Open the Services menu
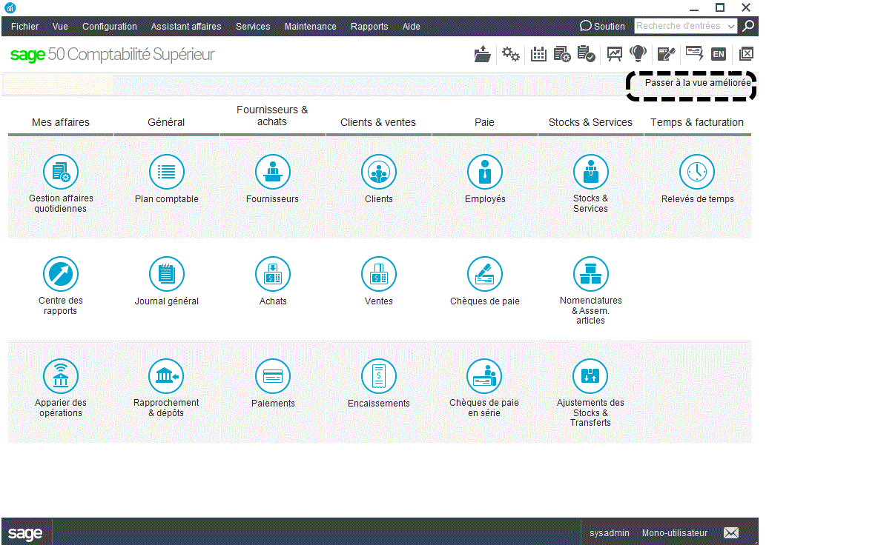The width and height of the screenshot is (878, 545). 253,26
